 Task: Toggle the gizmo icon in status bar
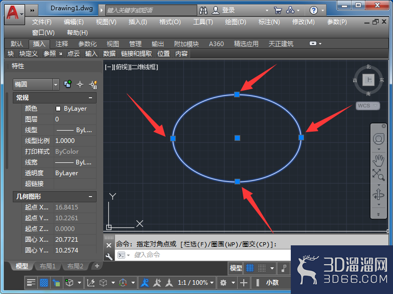(123, 283)
